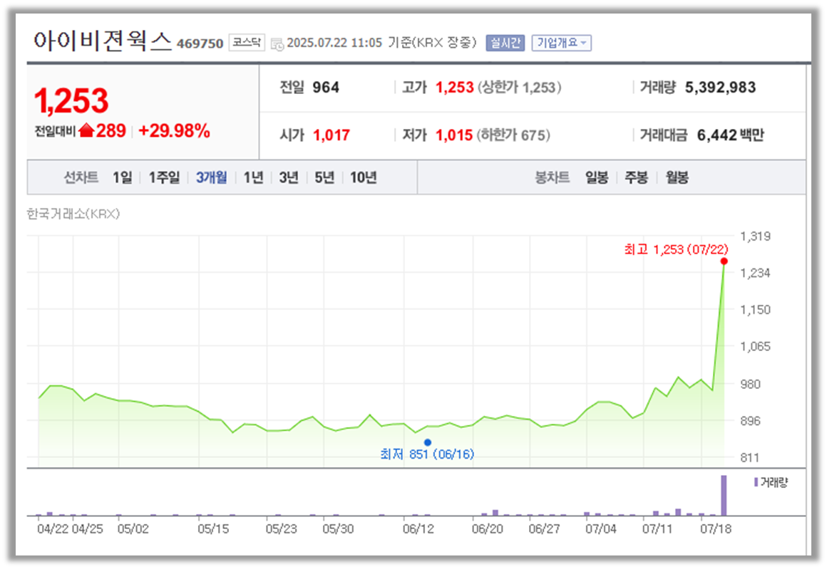This screenshot has height=569, width=827.
Task: Select the 10년 line chart tab
Action: (364, 177)
